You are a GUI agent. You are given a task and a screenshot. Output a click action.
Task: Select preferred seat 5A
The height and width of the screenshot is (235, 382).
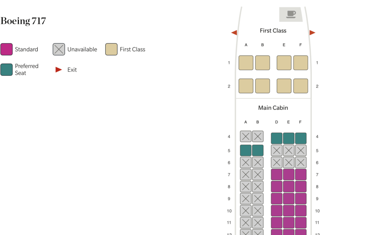tap(245, 150)
